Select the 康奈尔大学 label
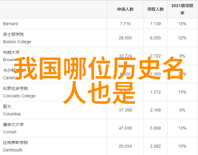Image resolution: width=198 pixels, height=155 pixels. point(13,125)
